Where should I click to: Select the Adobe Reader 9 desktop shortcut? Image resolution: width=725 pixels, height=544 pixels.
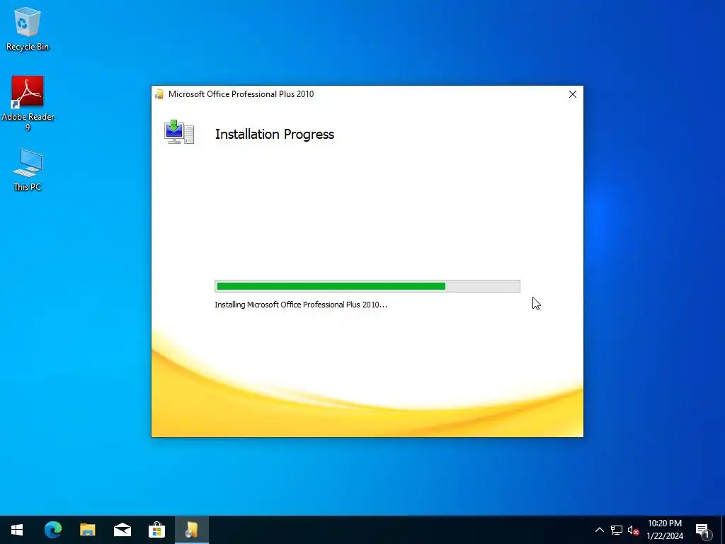click(28, 103)
